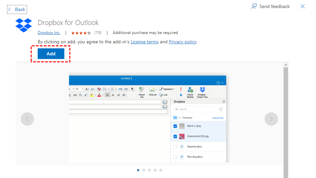316x178 pixels.
Task: Select the third carousel dot
Action: (149, 170)
